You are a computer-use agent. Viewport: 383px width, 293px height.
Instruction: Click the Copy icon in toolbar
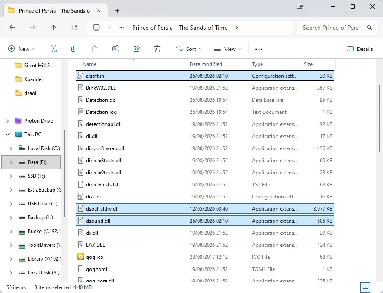[x=74, y=49]
